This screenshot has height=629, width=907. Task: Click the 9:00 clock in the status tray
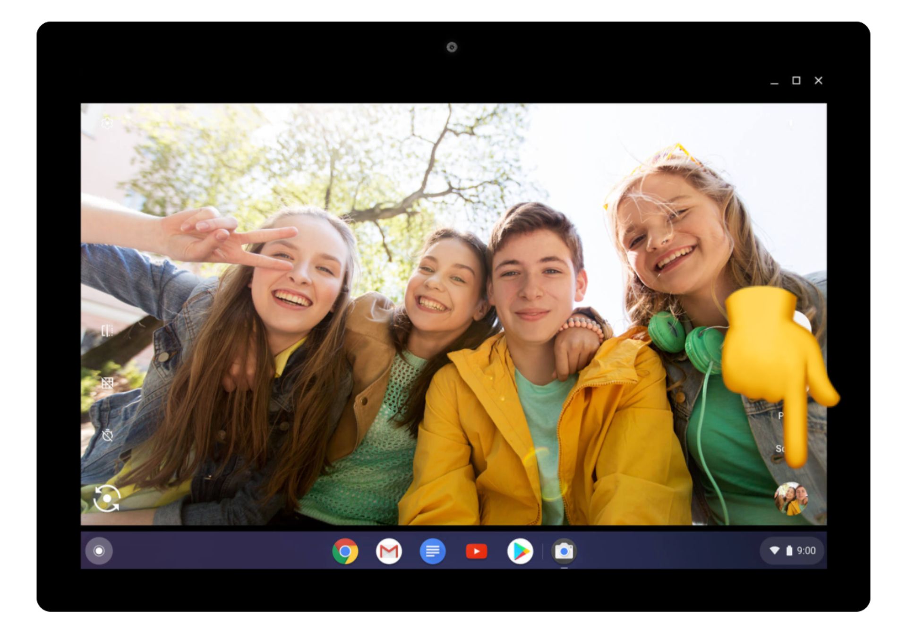click(806, 551)
